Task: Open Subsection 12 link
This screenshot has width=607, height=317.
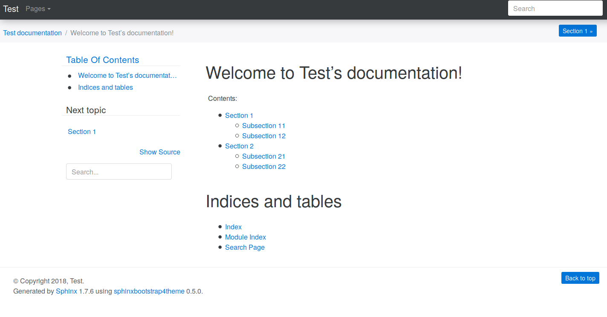Action: pos(263,136)
